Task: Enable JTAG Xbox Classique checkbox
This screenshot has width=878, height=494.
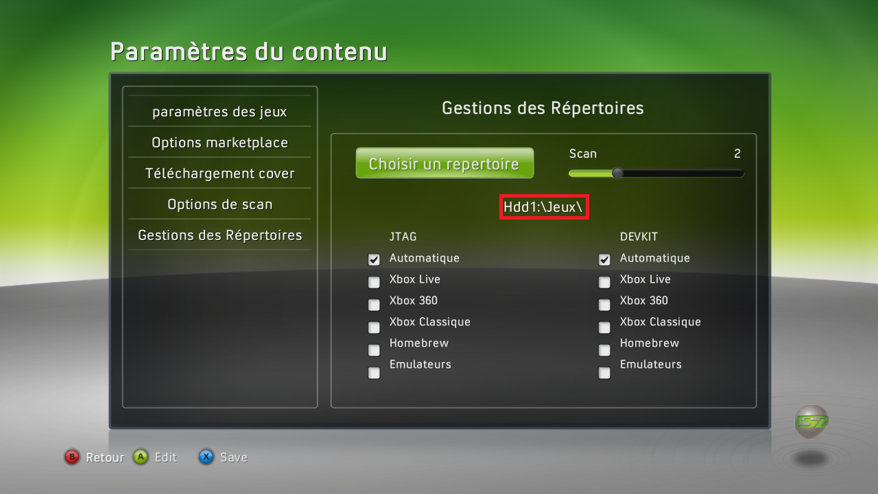Action: tap(374, 327)
